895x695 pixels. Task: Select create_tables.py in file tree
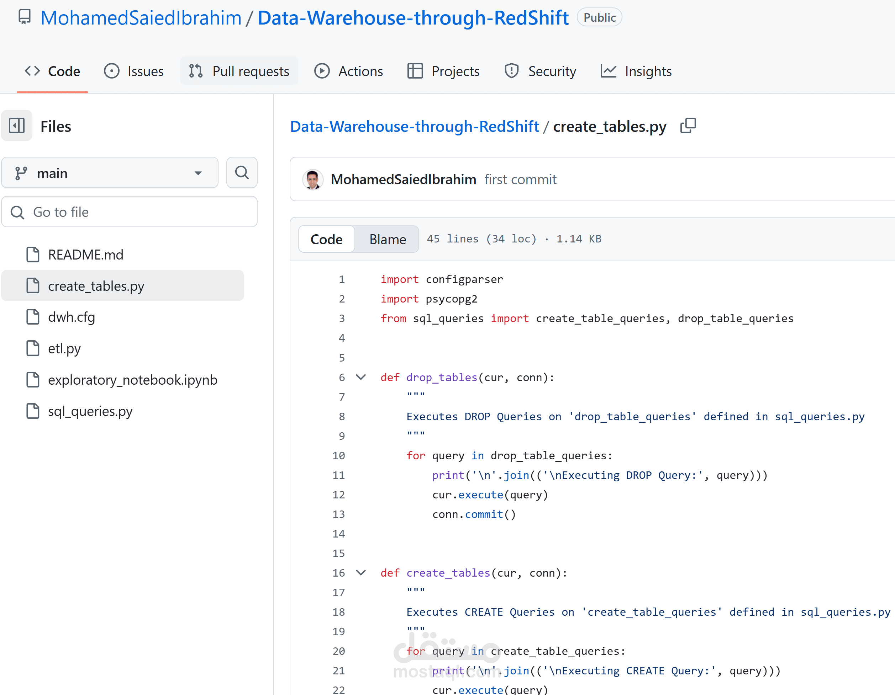click(123, 286)
